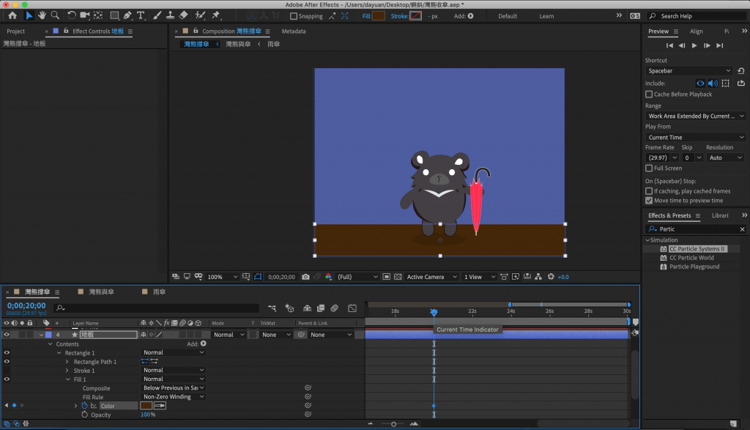
Task: Select the Type text tool
Action: coord(141,16)
